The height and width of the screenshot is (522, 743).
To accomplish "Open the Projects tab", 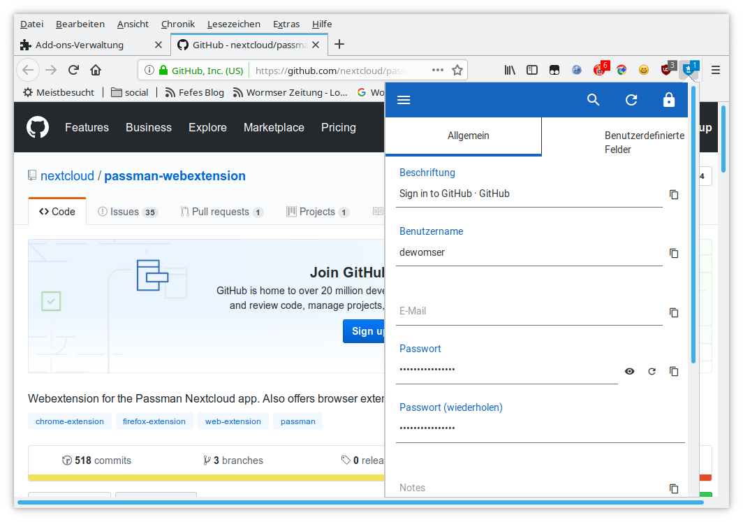I will pos(318,212).
